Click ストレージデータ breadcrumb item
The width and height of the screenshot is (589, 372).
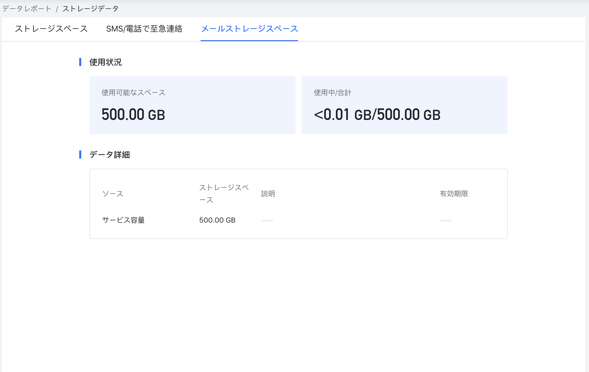pos(90,9)
